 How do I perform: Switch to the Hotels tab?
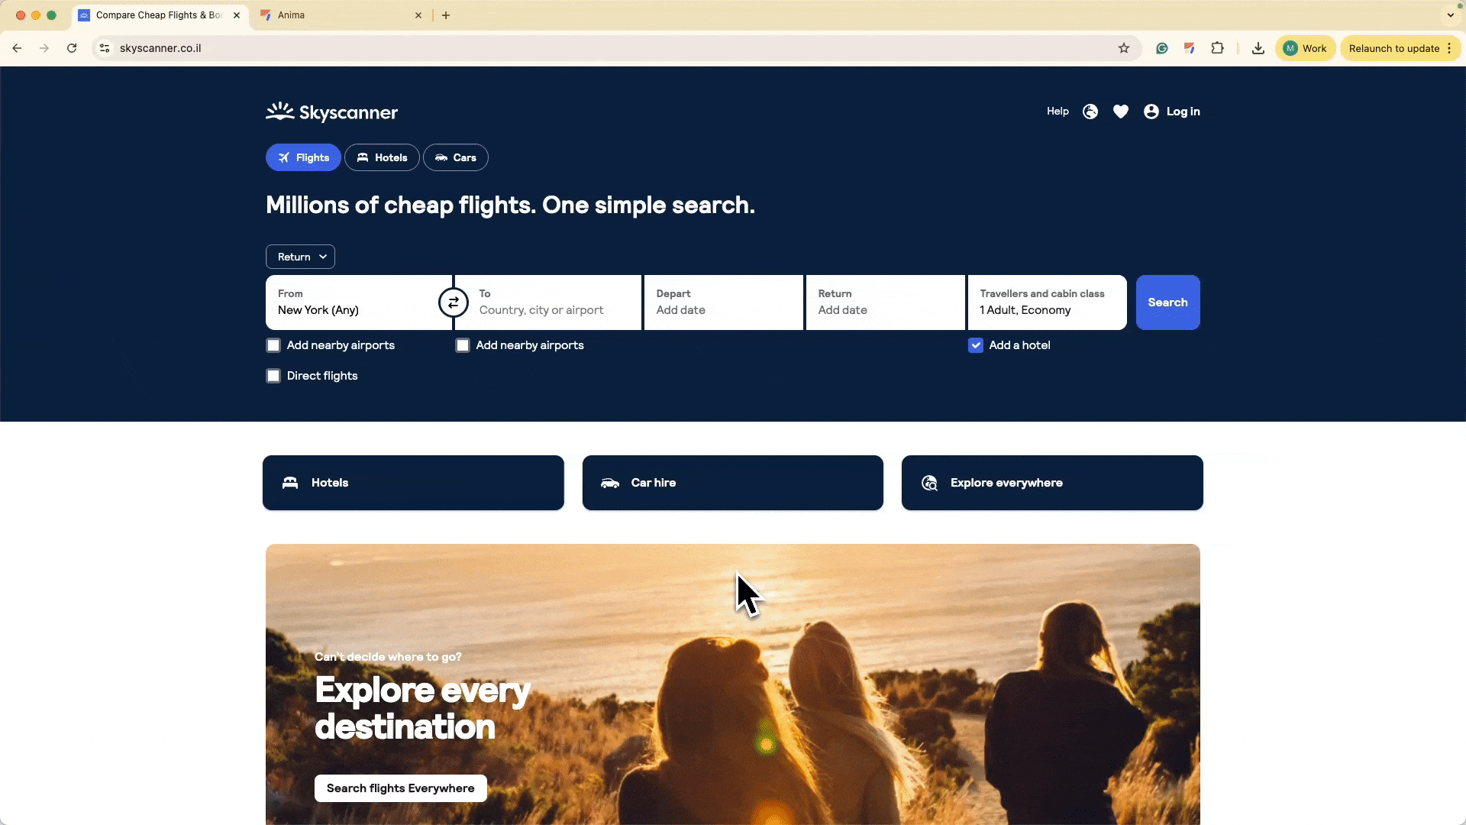(382, 157)
